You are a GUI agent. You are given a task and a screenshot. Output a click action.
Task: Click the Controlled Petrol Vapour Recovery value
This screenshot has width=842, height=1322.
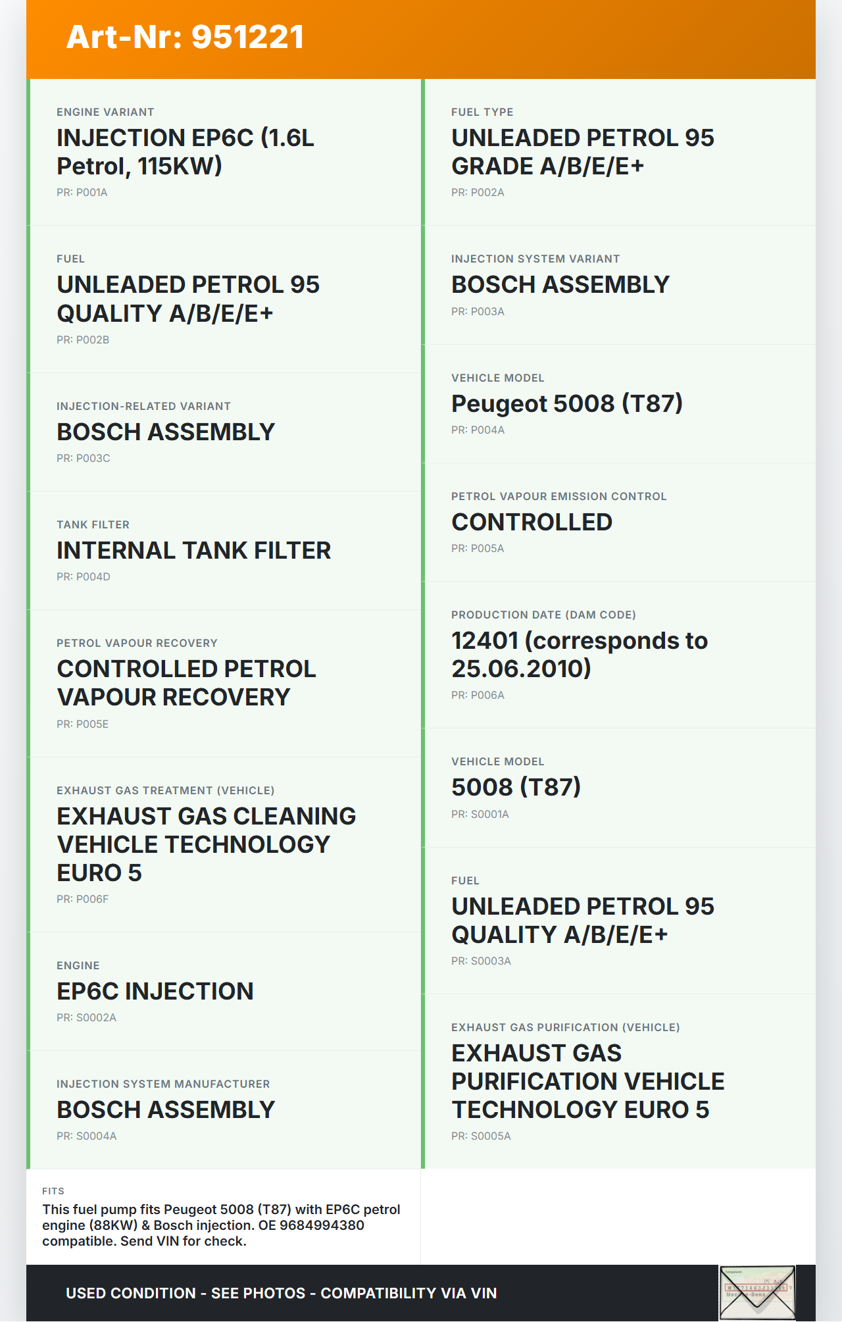click(187, 683)
